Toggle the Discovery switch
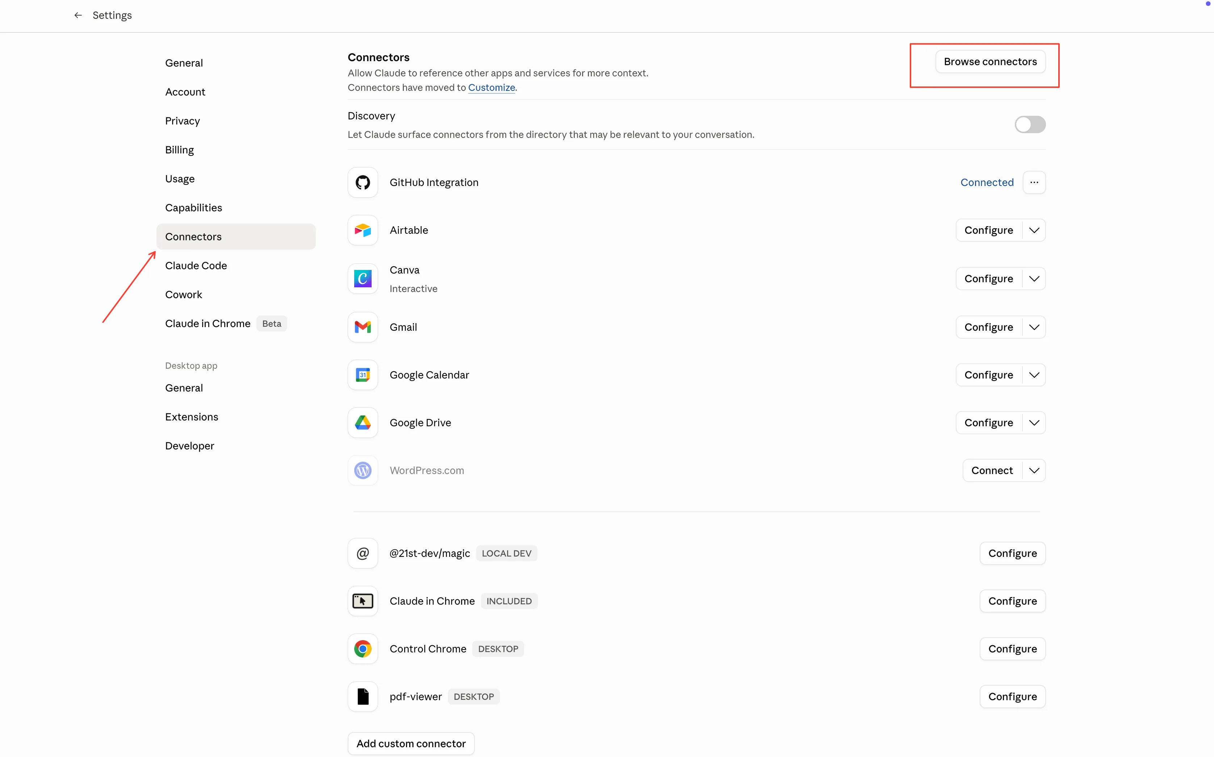The width and height of the screenshot is (1214, 757). point(1030,125)
